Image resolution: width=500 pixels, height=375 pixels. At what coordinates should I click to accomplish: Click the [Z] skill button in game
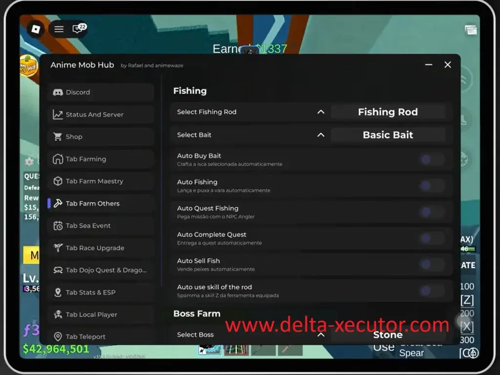click(467, 300)
